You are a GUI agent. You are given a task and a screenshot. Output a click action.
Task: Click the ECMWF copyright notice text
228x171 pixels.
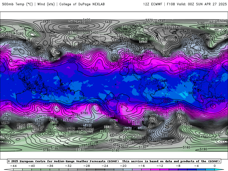(114, 161)
